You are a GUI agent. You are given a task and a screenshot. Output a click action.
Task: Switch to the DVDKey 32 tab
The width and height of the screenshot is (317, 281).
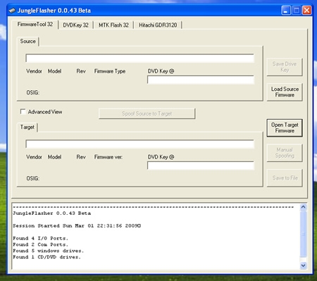pyautogui.click(x=75, y=25)
